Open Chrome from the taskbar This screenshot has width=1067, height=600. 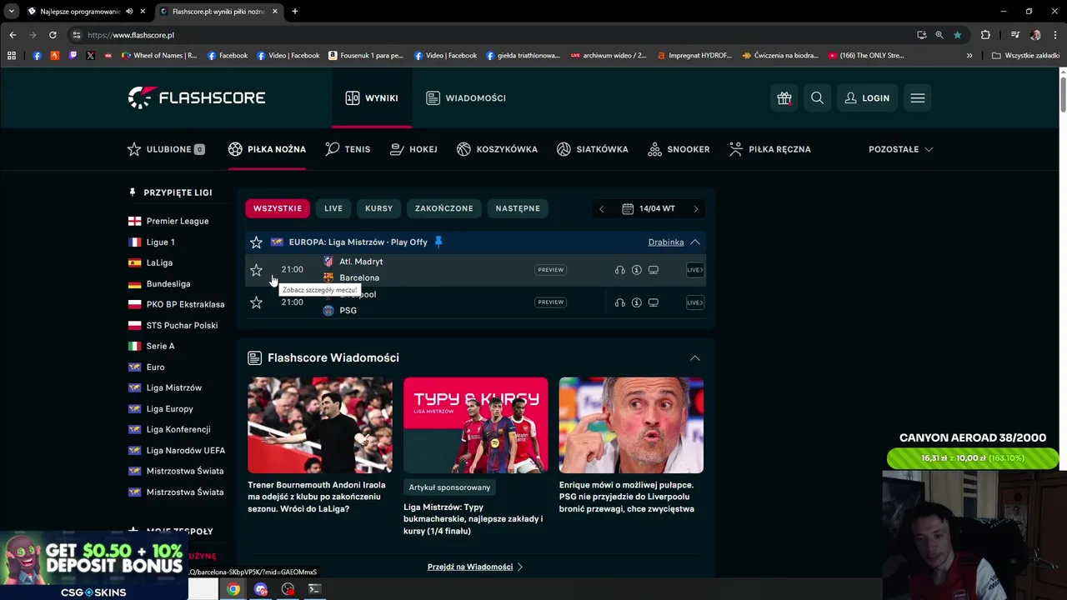click(x=233, y=589)
